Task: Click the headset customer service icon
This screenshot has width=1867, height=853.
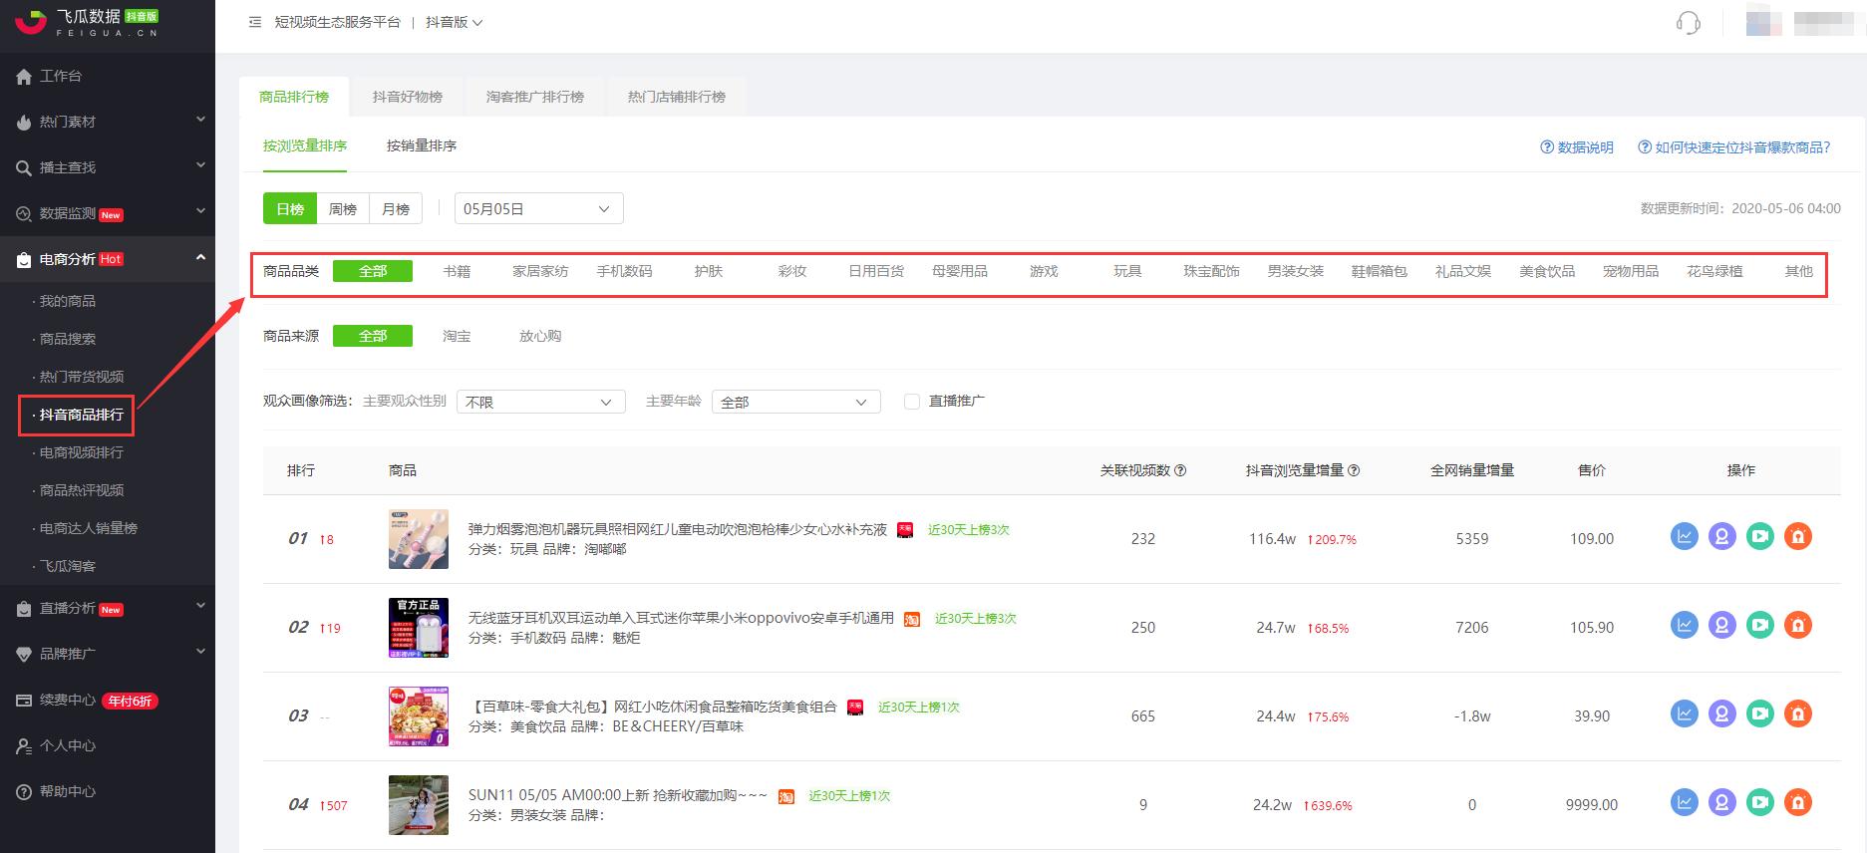Action: 1689,23
